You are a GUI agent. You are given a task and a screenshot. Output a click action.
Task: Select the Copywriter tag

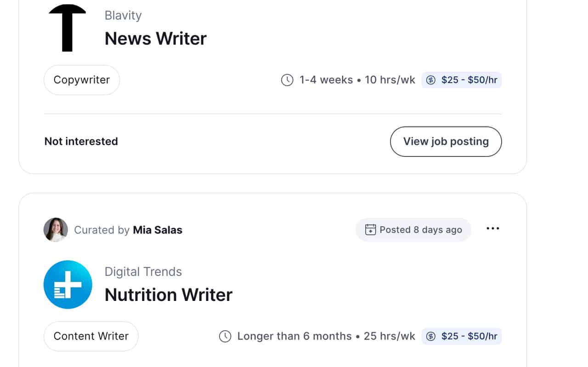point(82,80)
